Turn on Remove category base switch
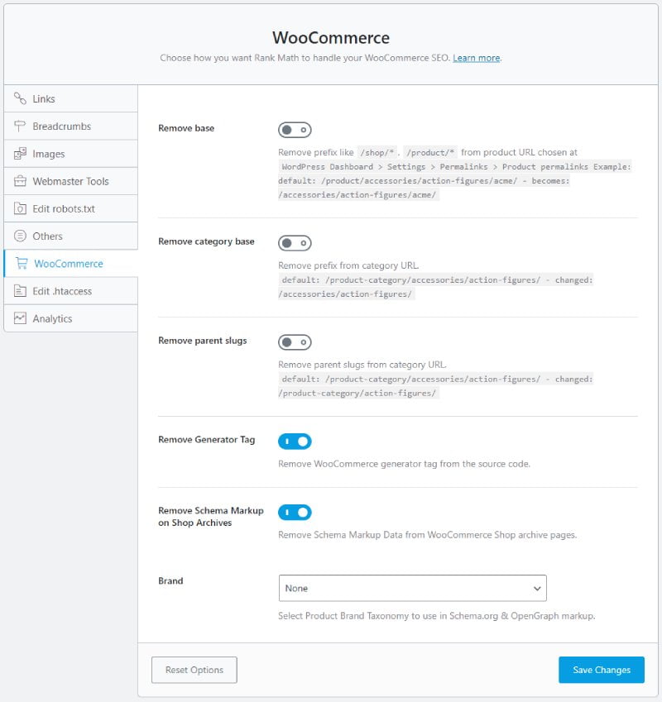The width and height of the screenshot is (662, 702). click(x=295, y=243)
